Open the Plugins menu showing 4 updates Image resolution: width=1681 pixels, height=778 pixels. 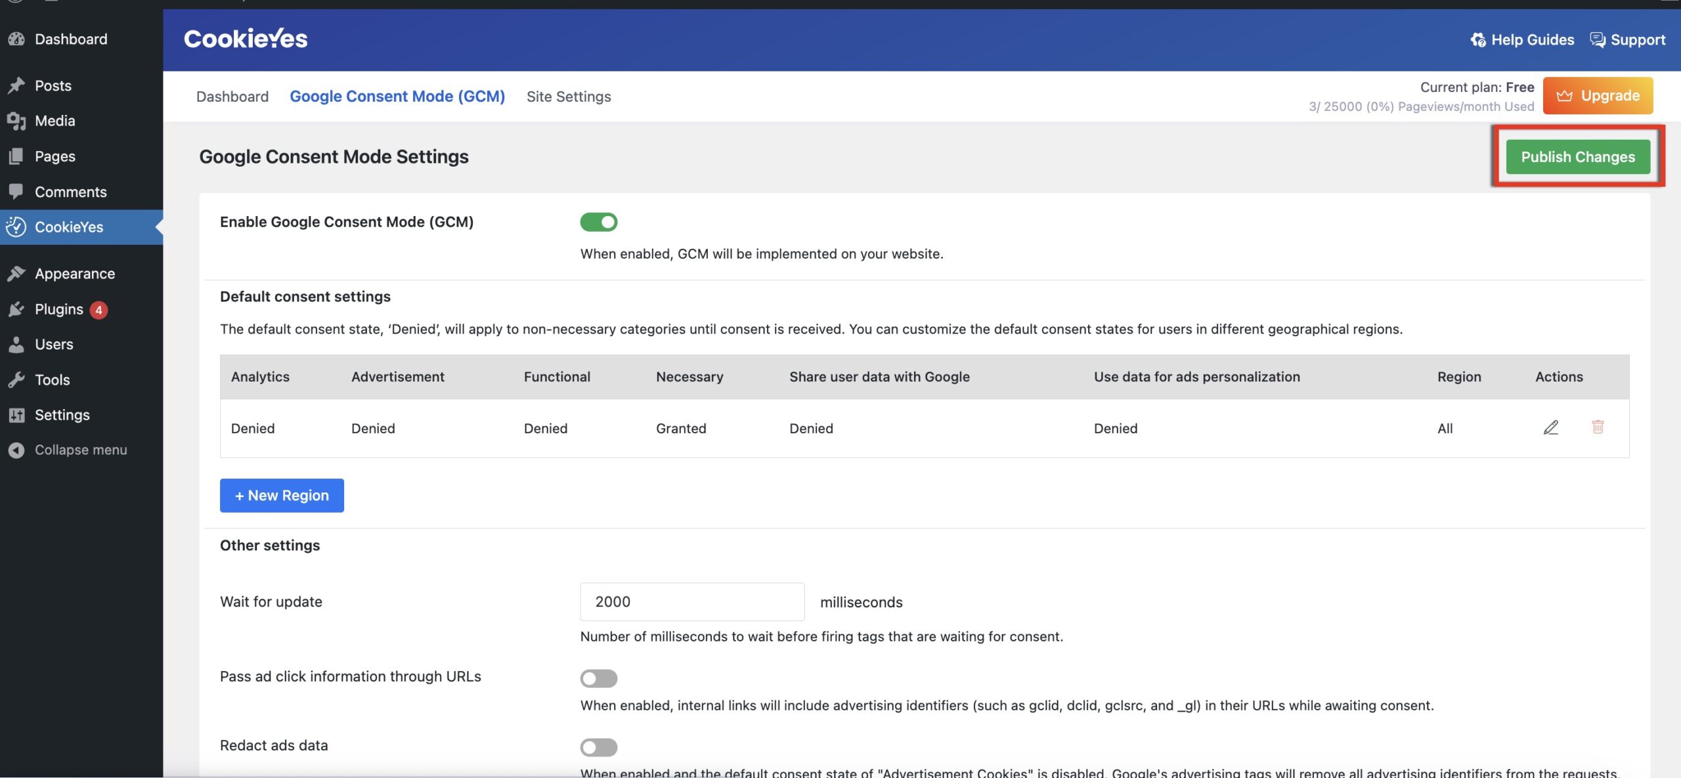[x=17, y=309]
